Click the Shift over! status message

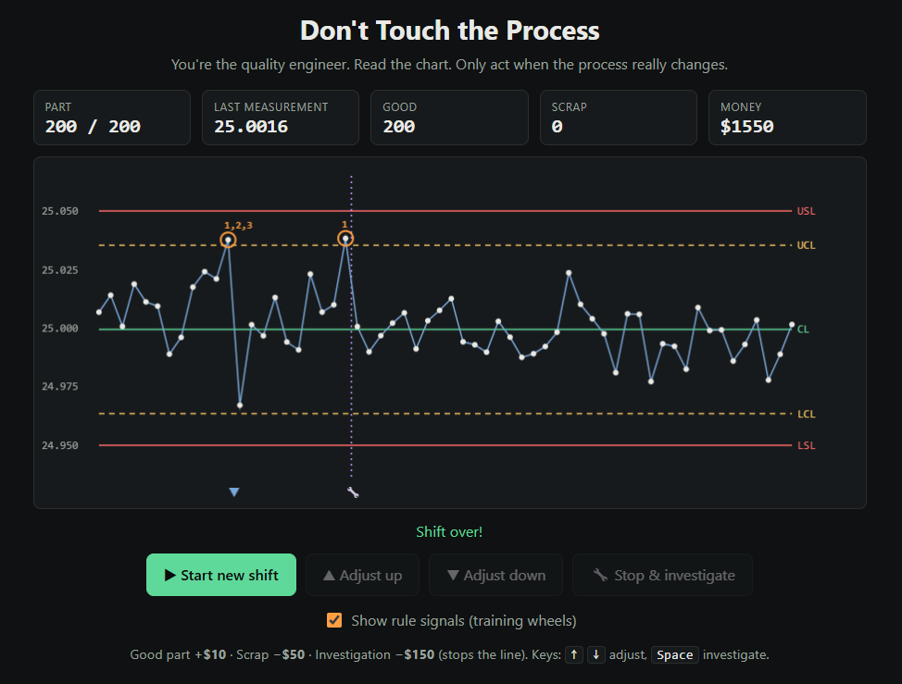[449, 531]
